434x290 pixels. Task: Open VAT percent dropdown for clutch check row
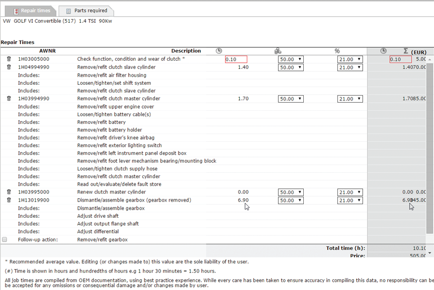350,59
